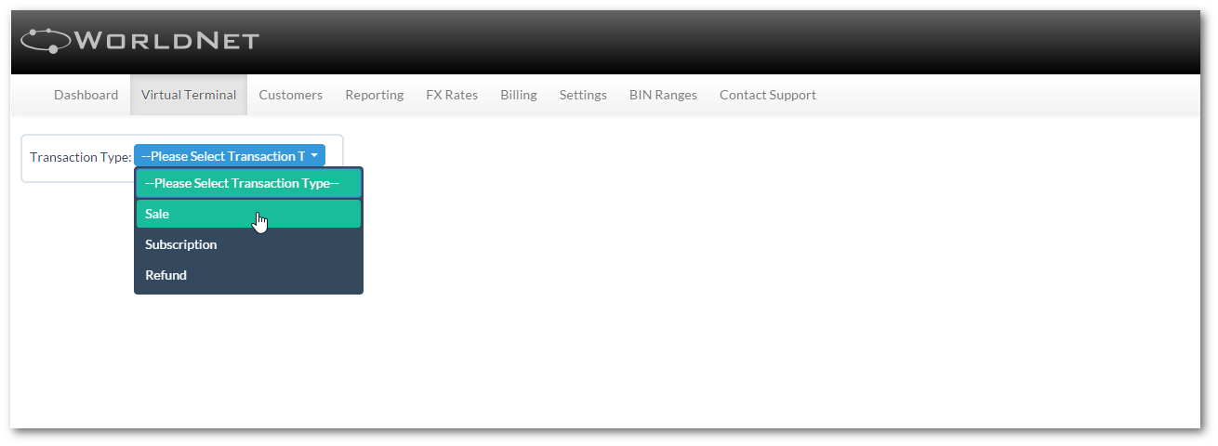Select the Subscription transaction type

pyautogui.click(x=248, y=244)
